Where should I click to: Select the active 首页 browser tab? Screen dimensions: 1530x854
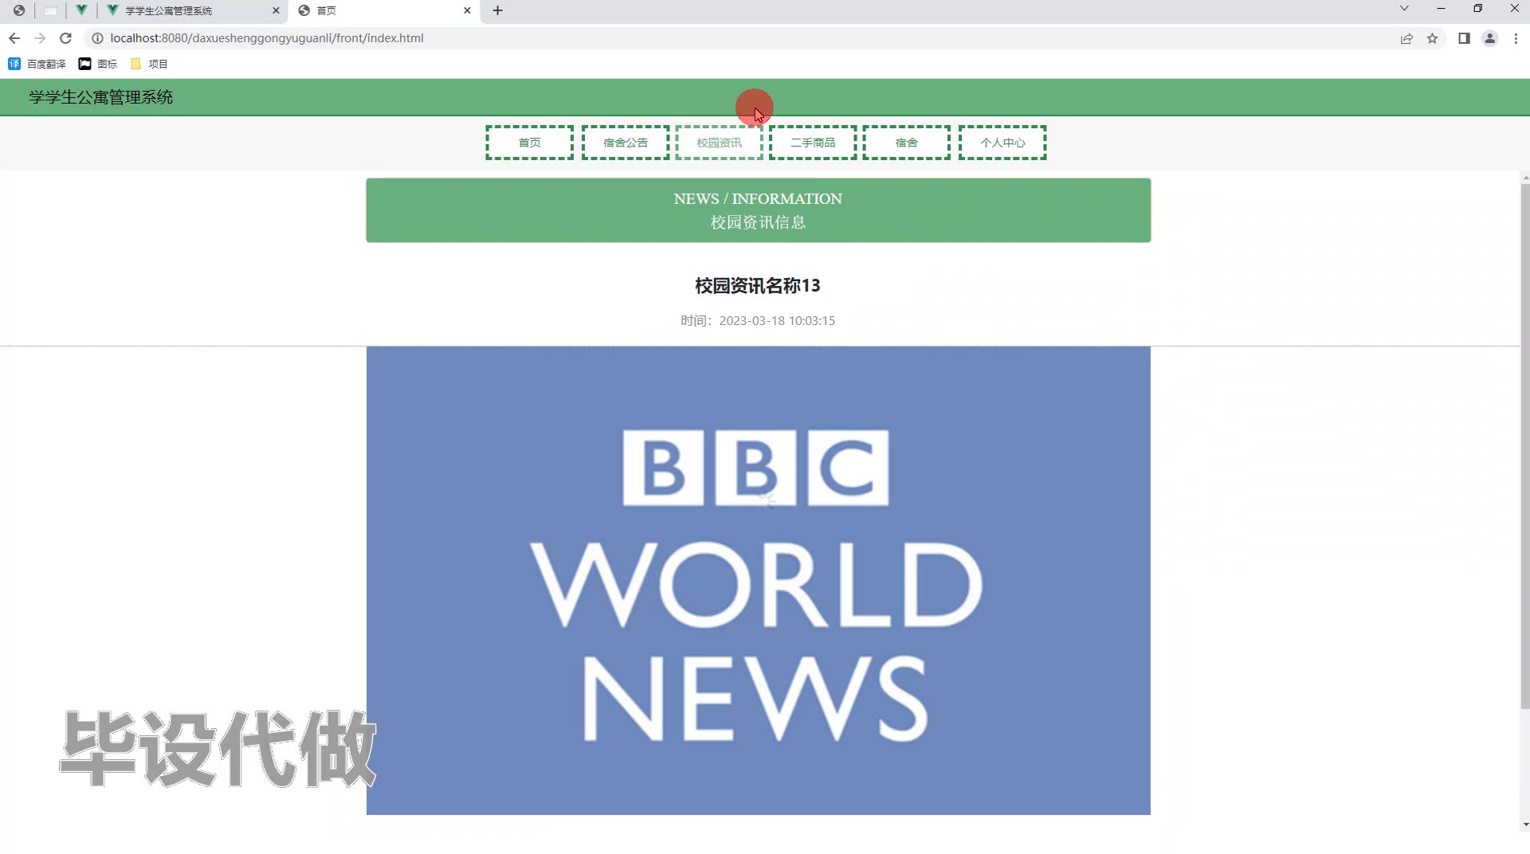[386, 10]
